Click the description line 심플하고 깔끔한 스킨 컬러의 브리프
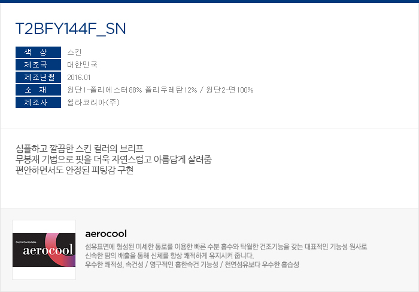 pos(80,148)
